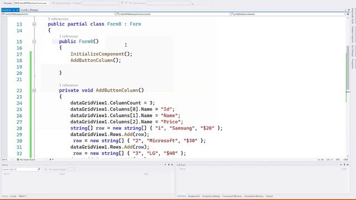
Task: Open the editor zoom level dropdown
Action: pos(7,159)
